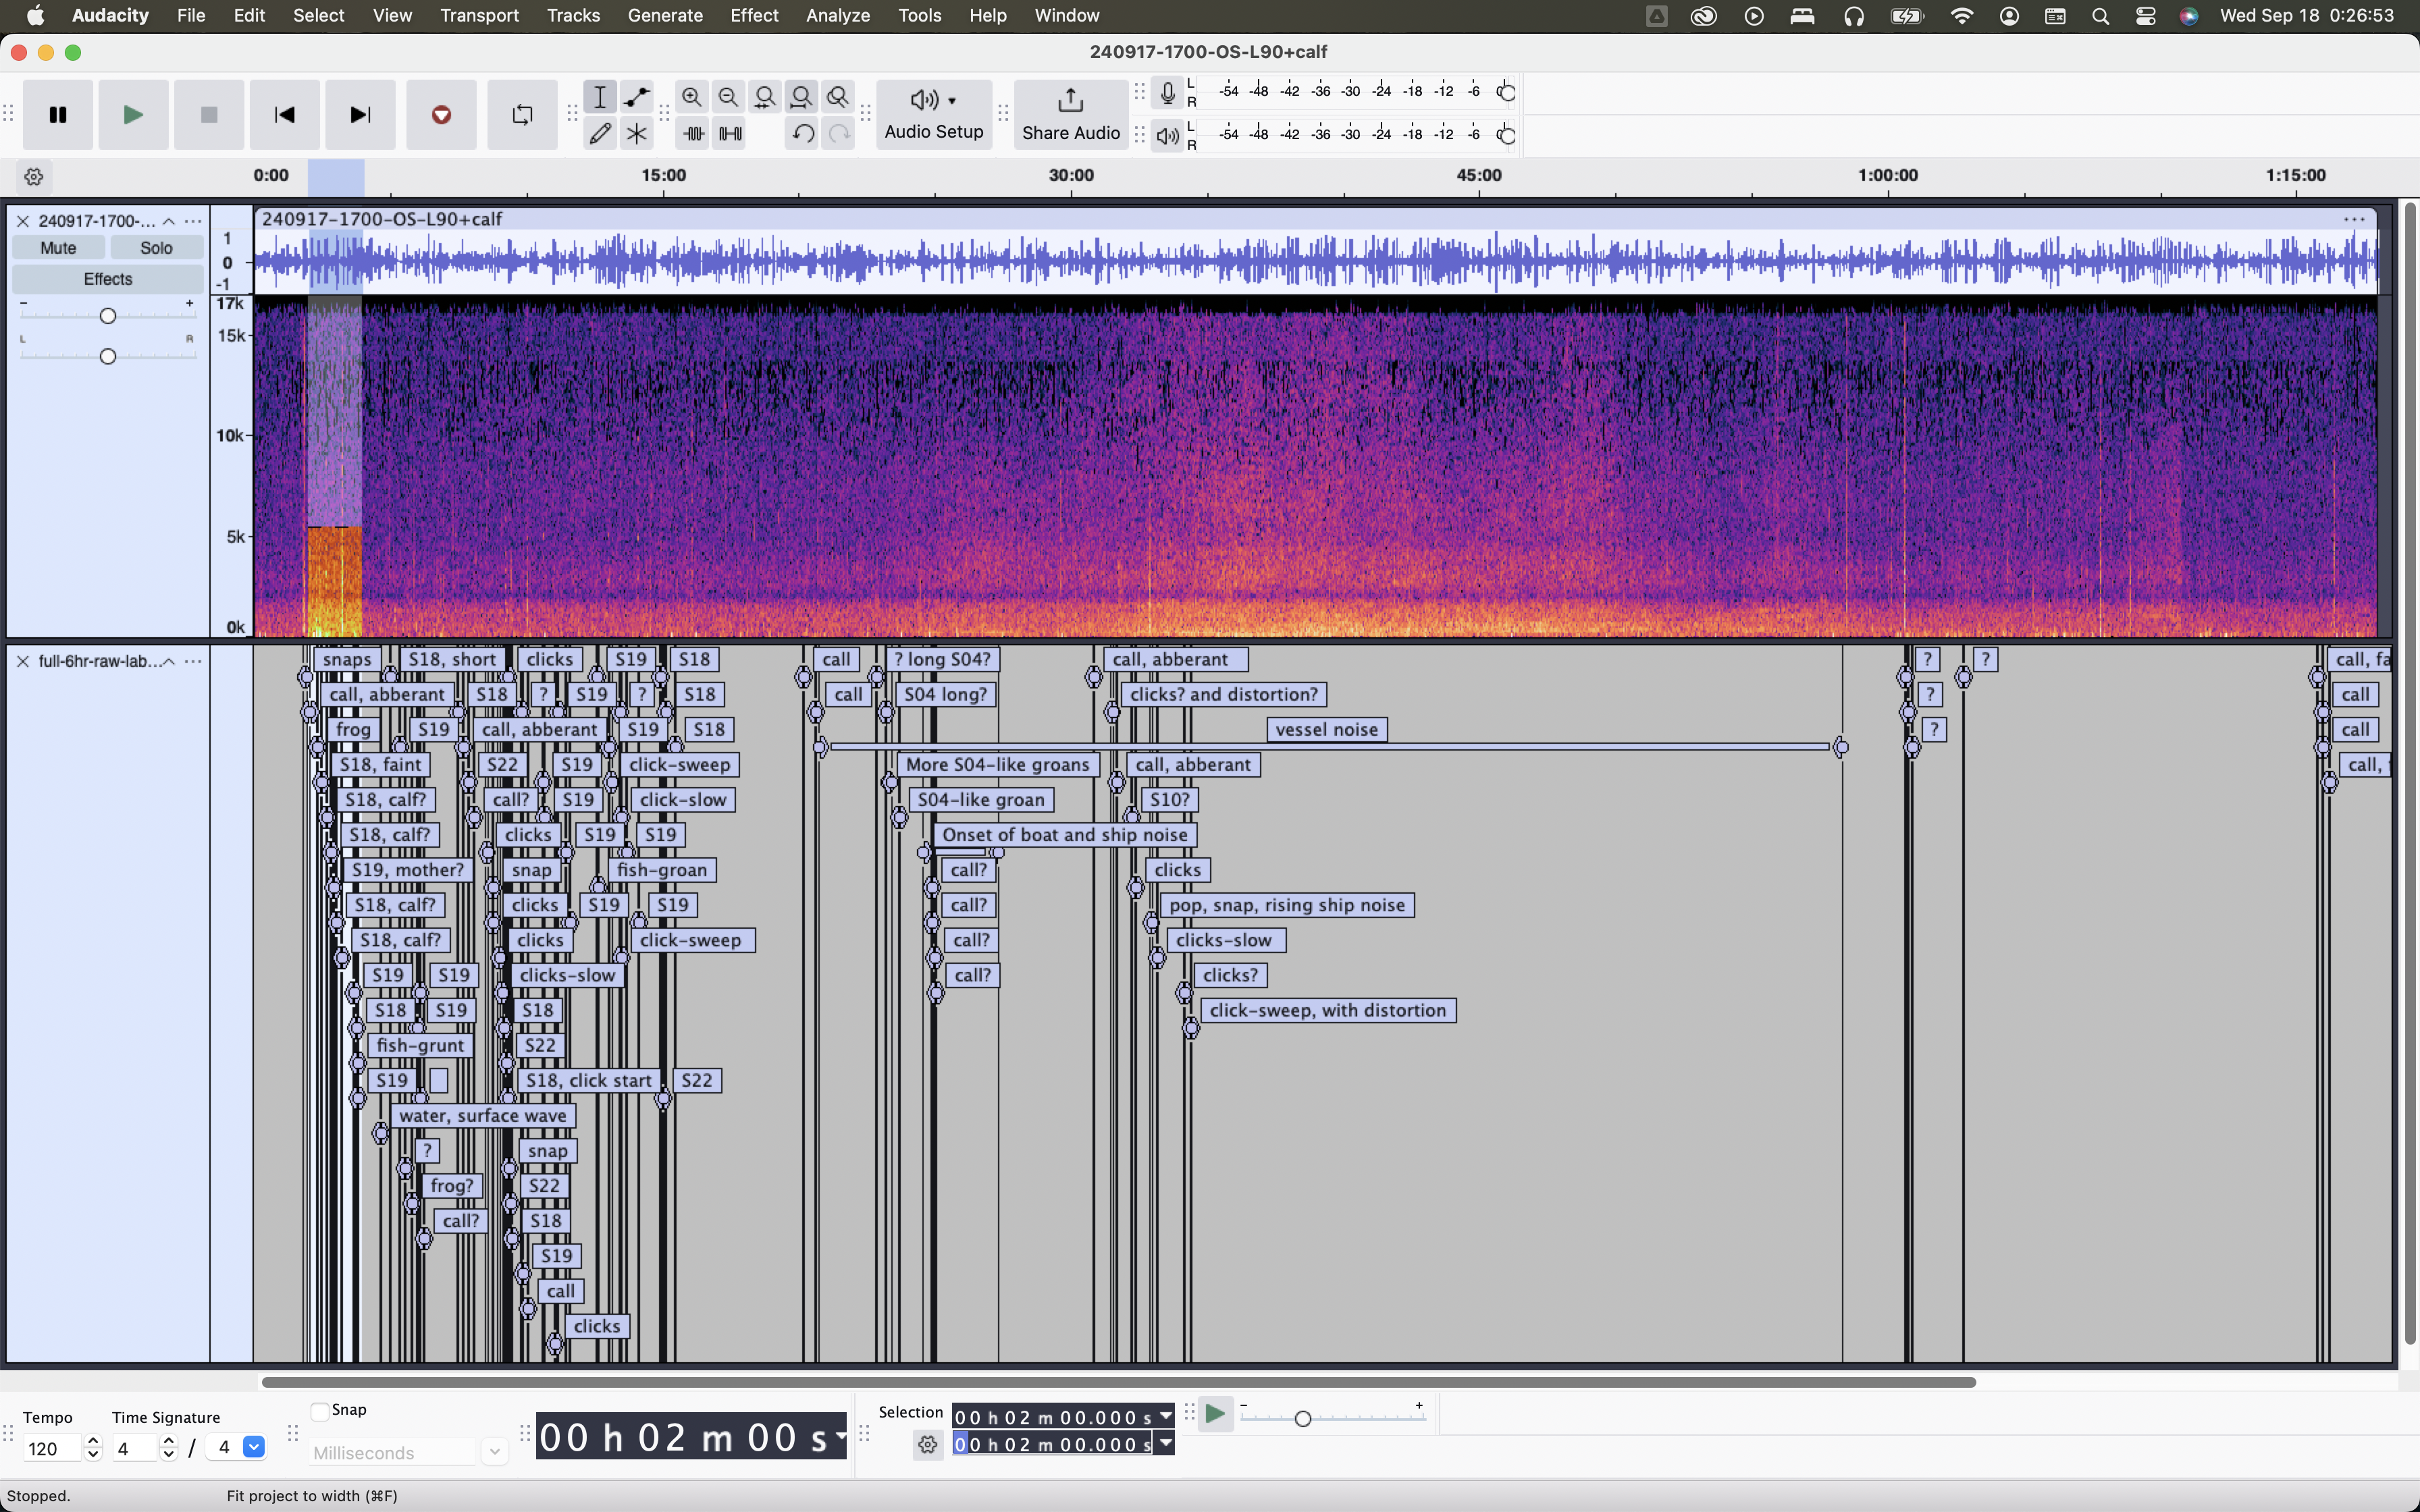Select the Draw pencil tool
Image resolution: width=2420 pixels, height=1512 pixels.
pos(600,133)
